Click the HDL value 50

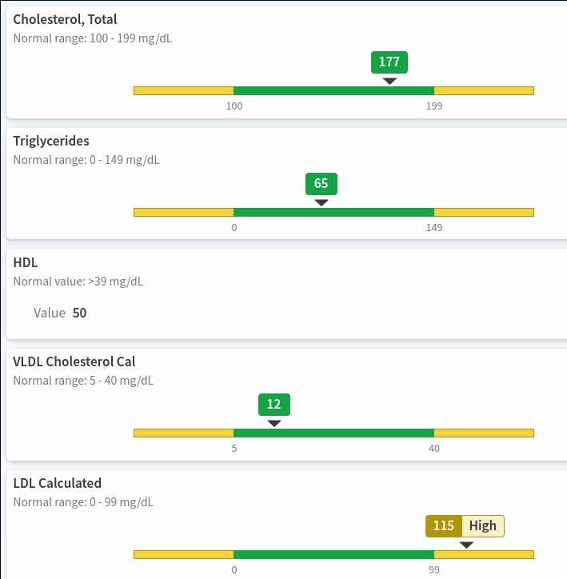tap(79, 313)
